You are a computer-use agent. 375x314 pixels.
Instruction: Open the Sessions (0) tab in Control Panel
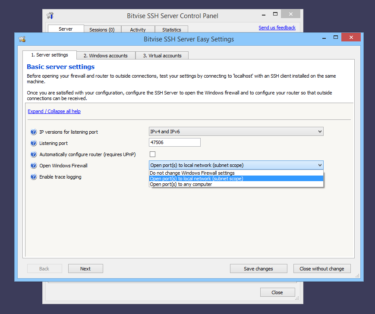point(102,30)
